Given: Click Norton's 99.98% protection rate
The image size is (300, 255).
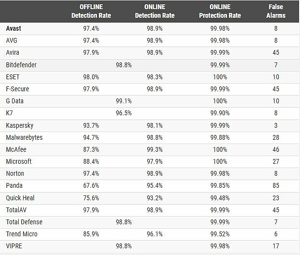Looking at the screenshot, I should pos(220,174).
